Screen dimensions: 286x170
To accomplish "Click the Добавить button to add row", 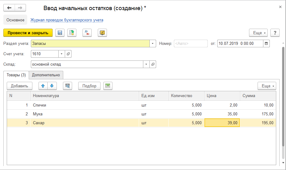I will coord(20,86).
